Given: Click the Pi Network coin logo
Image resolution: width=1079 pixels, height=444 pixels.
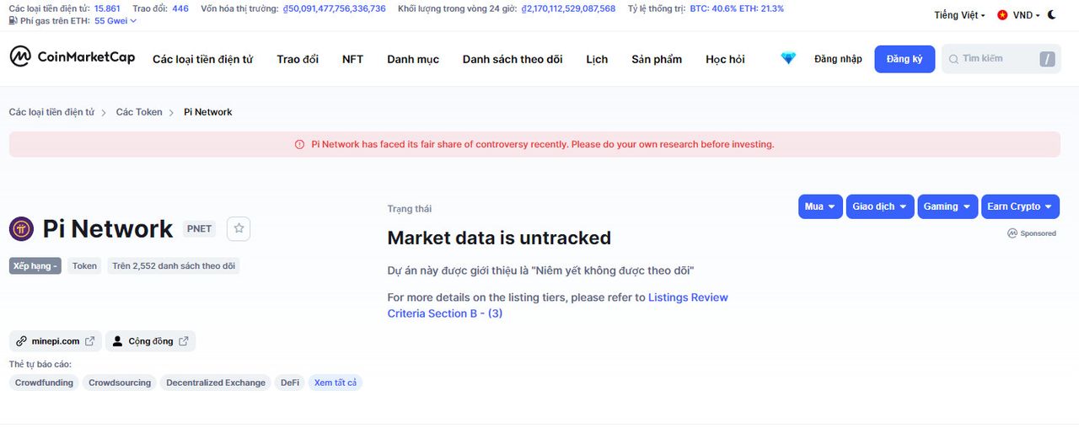Looking at the screenshot, I should pyautogui.click(x=21, y=228).
